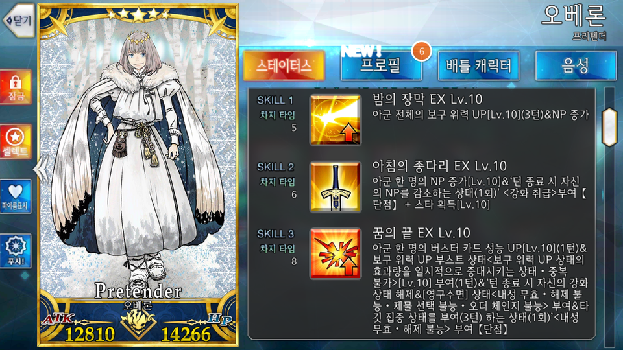The width and height of the screenshot is (623, 350).
Task: Toggle the 셀렉트 star button
Action: point(16,142)
